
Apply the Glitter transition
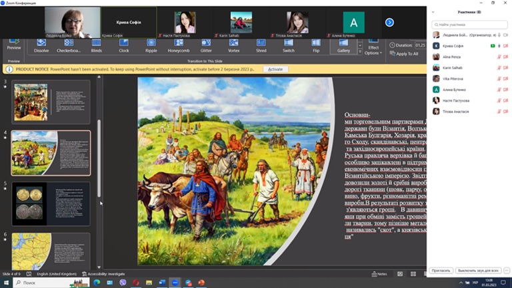point(206,46)
